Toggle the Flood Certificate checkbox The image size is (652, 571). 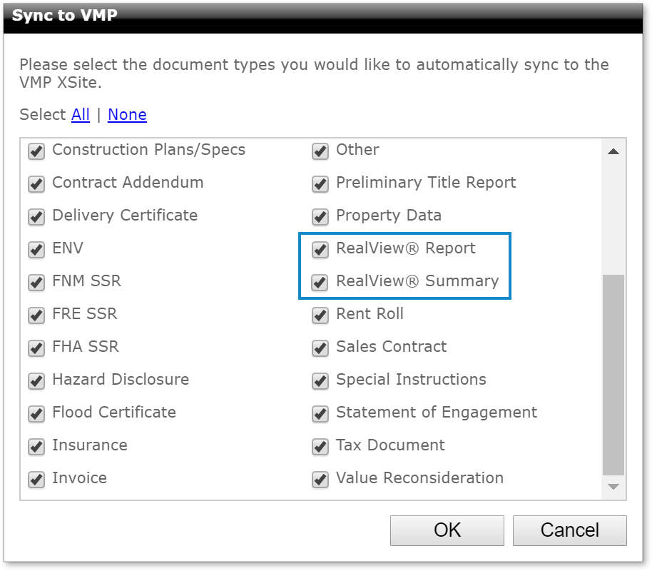click(x=36, y=414)
